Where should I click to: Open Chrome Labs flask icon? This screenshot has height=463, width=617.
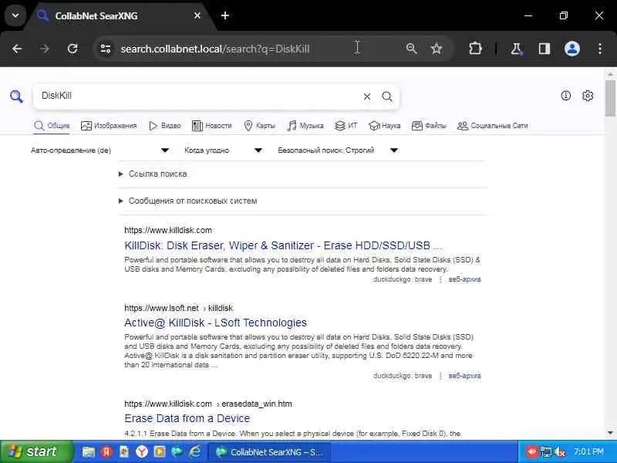[516, 49]
